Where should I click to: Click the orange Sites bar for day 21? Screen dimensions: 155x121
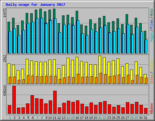101,78
